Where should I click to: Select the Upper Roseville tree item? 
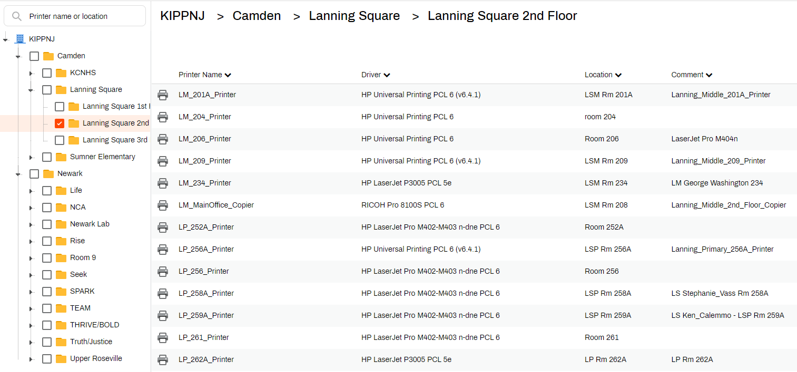96,359
